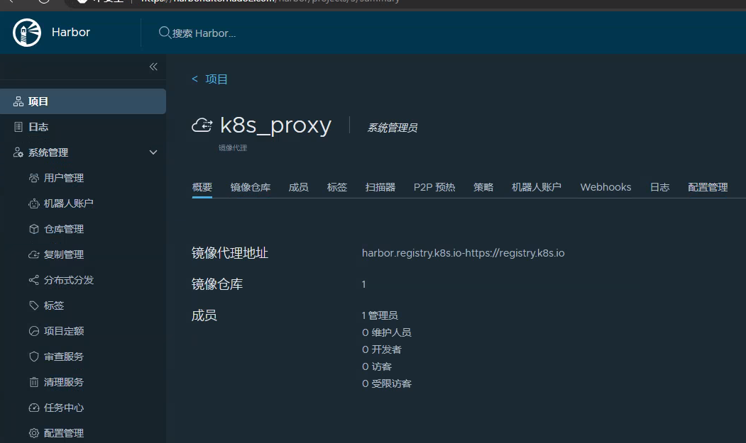This screenshot has width=746, height=443.
Task: Open 项目 in the left sidebar
Action: click(x=83, y=101)
